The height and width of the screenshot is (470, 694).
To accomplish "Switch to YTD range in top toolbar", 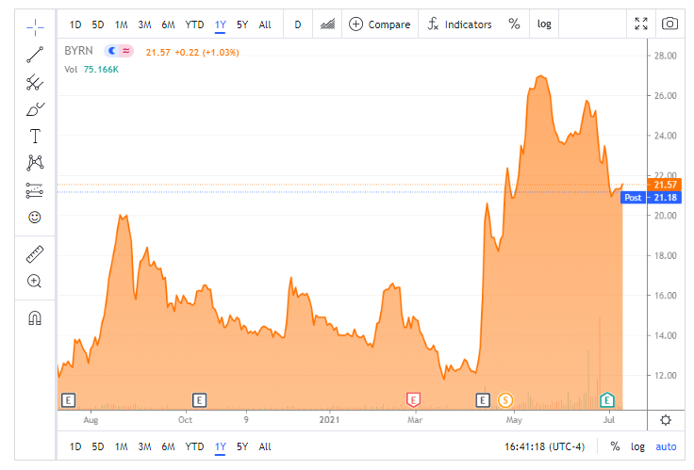I will point(194,24).
